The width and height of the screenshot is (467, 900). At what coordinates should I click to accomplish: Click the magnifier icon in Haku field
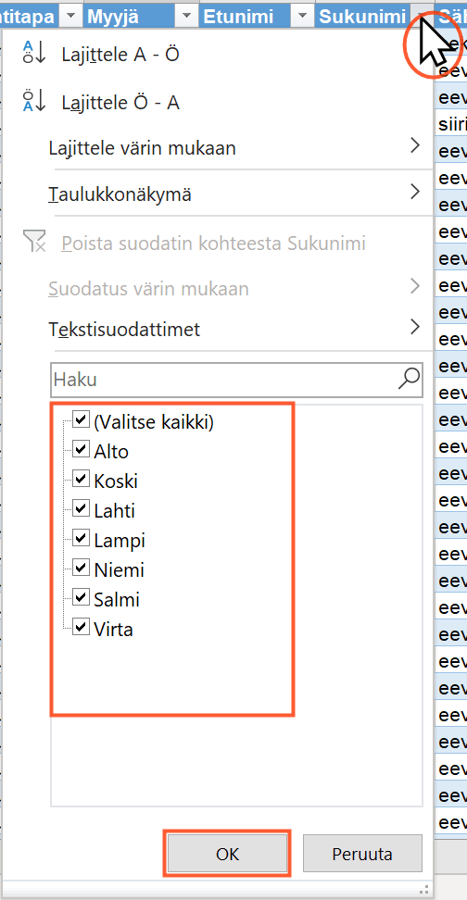409,379
